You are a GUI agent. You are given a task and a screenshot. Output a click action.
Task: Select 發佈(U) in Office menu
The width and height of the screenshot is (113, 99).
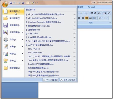coord(13,61)
